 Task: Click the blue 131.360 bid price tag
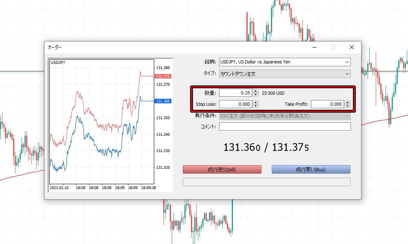pyautogui.click(x=162, y=101)
